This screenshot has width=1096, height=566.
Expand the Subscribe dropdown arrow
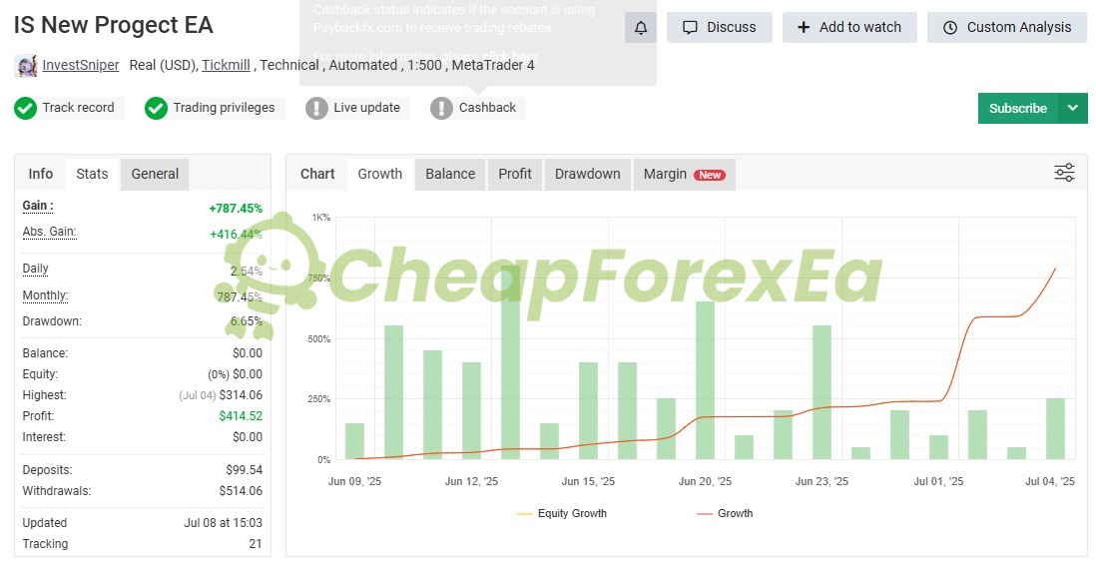point(1073,108)
